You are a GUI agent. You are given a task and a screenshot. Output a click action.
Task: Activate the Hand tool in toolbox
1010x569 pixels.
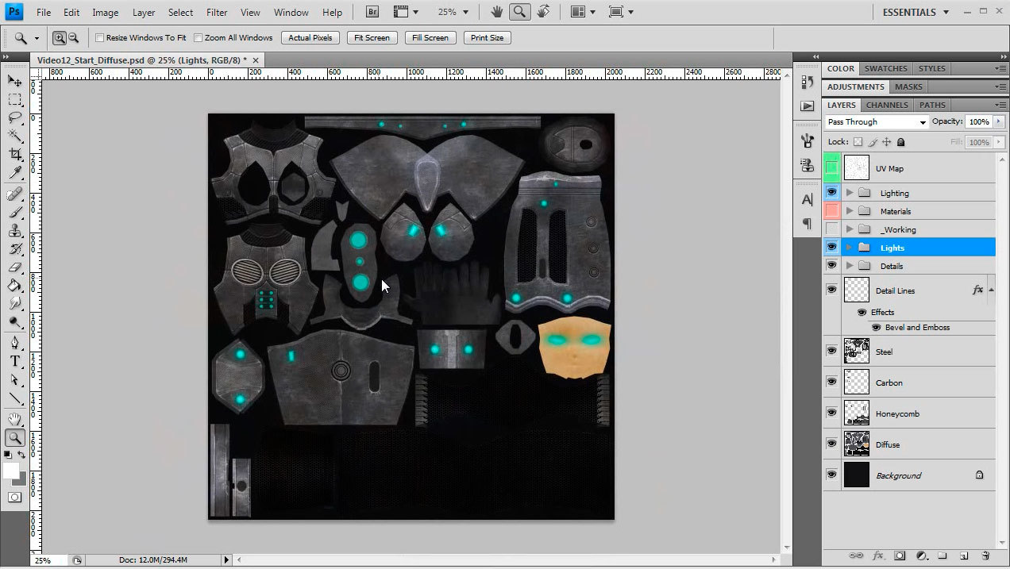(x=15, y=419)
